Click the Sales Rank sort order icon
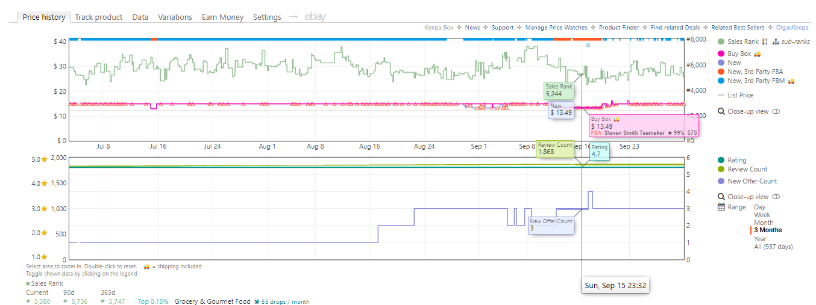Viewport: 816px width, 305px height. click(765, 42)
